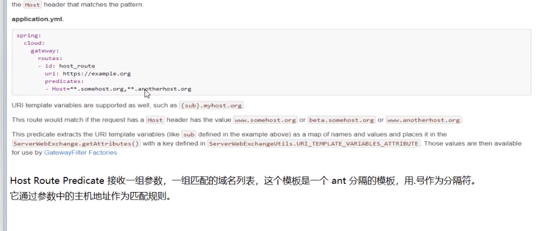Click the www.anotherhost.org code snippet
560x231 pixels.
(x=424, y=120)
